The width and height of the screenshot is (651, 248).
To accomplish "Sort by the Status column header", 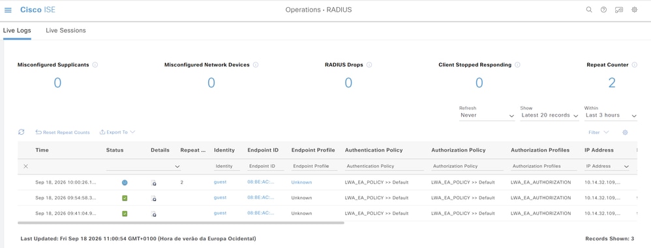I will (x=115, y=150).
